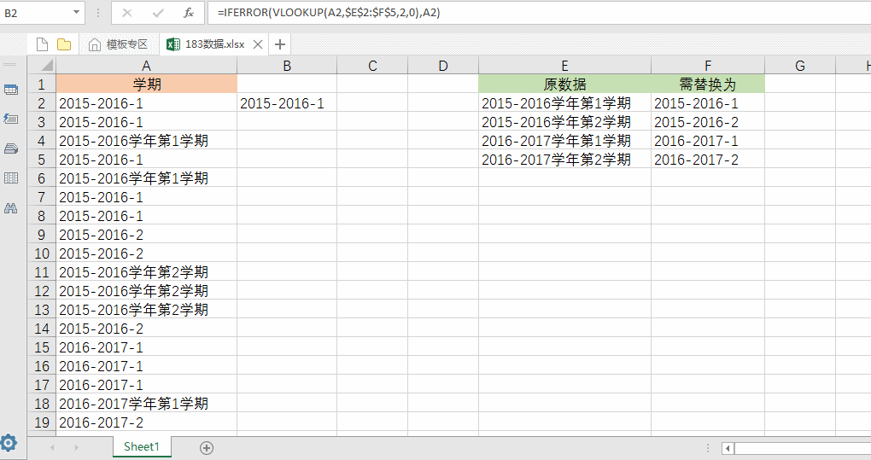Image resolution: width=871 pixels, height=460 pixels.
Task: Click the next sheet navigation arrow
Action: pyautogui.click(x=76, y=447)
